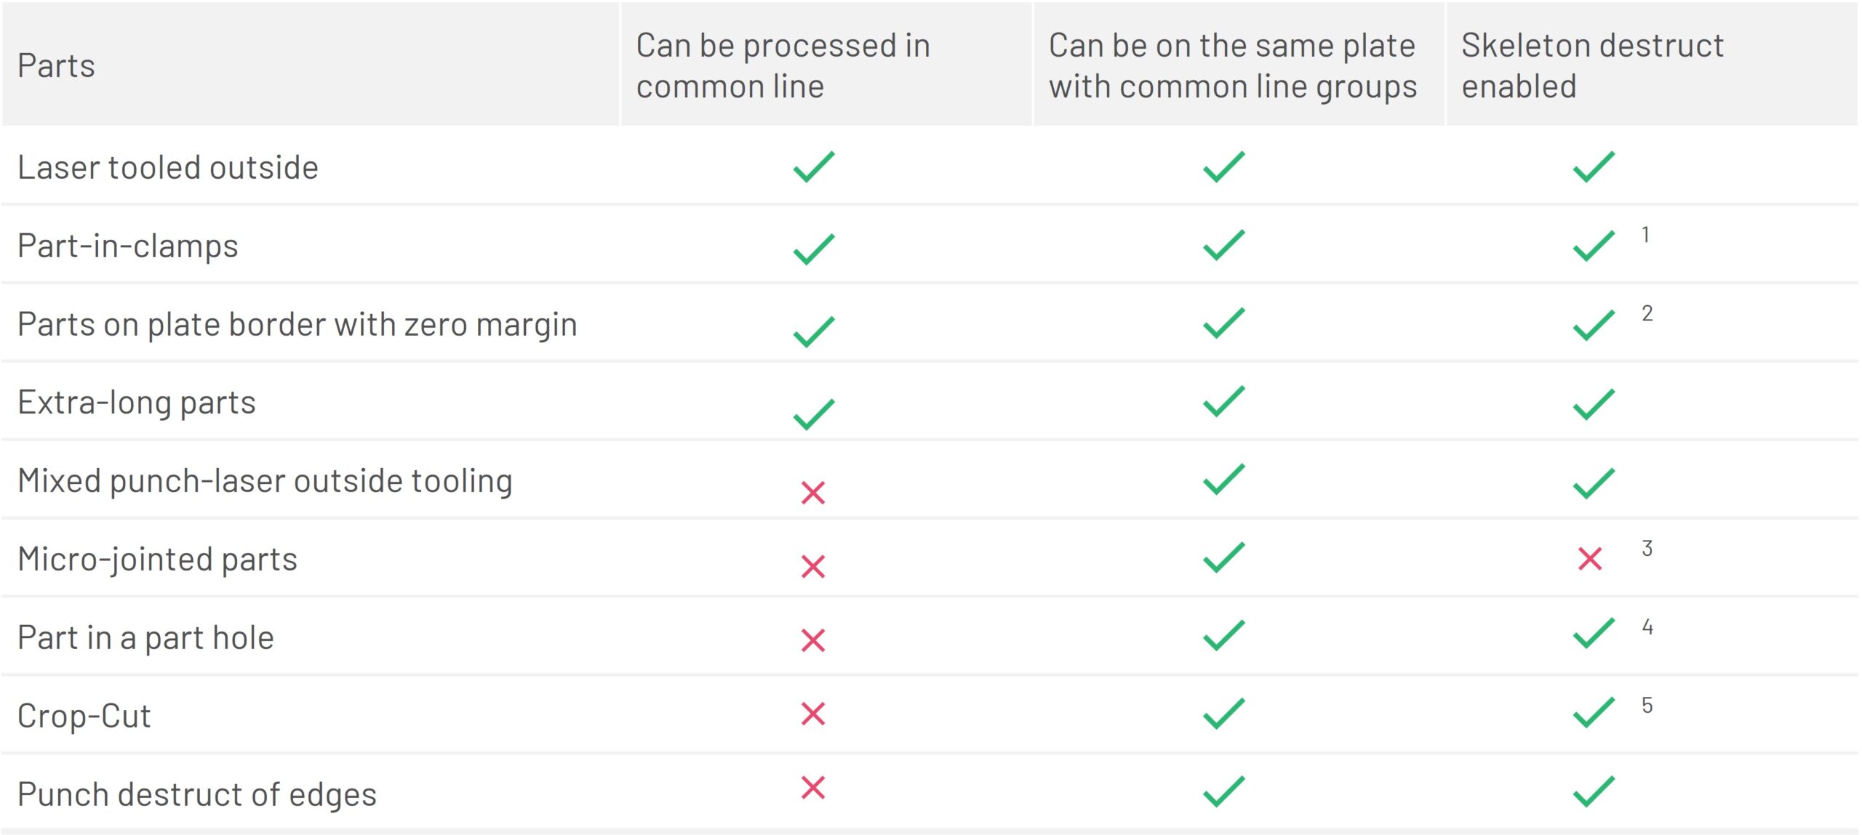The height and width of the screenshot is (835, 1862).
Task: Click red cross for Punch destruct of edges
Action: pos(812,788)
